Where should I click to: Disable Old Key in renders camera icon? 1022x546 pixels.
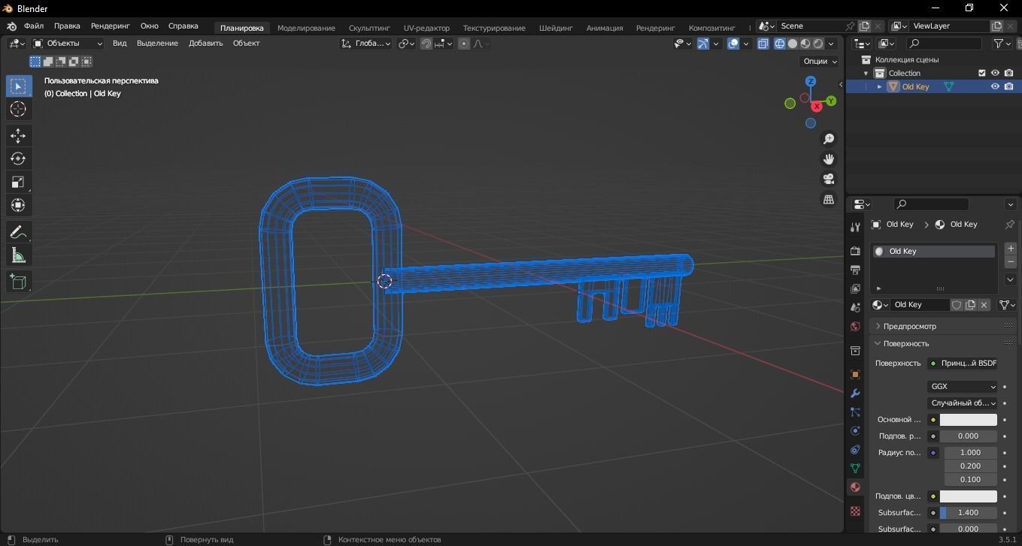pyautogui.click(x=1008, y=86)
